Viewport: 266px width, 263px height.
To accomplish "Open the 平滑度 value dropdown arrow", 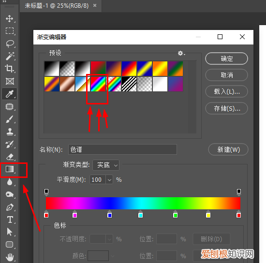I will coord(109,179).
